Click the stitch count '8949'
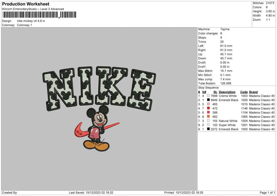Viewport: 277px width, 196px height. pos(214,100)
